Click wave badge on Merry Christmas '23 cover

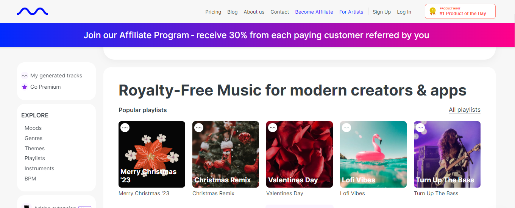point(125,128)
